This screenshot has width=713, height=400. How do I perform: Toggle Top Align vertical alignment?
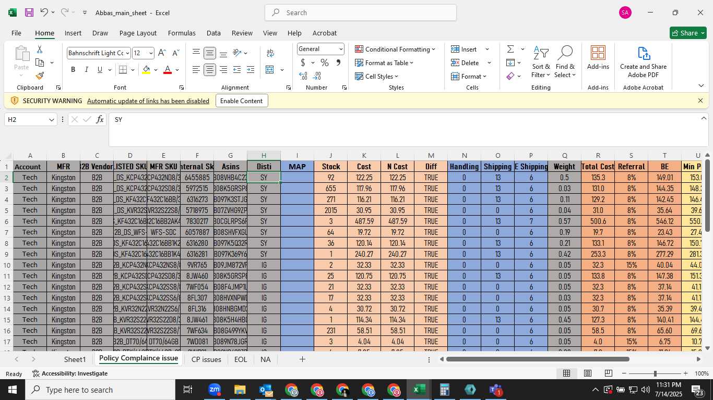point(196,53)
